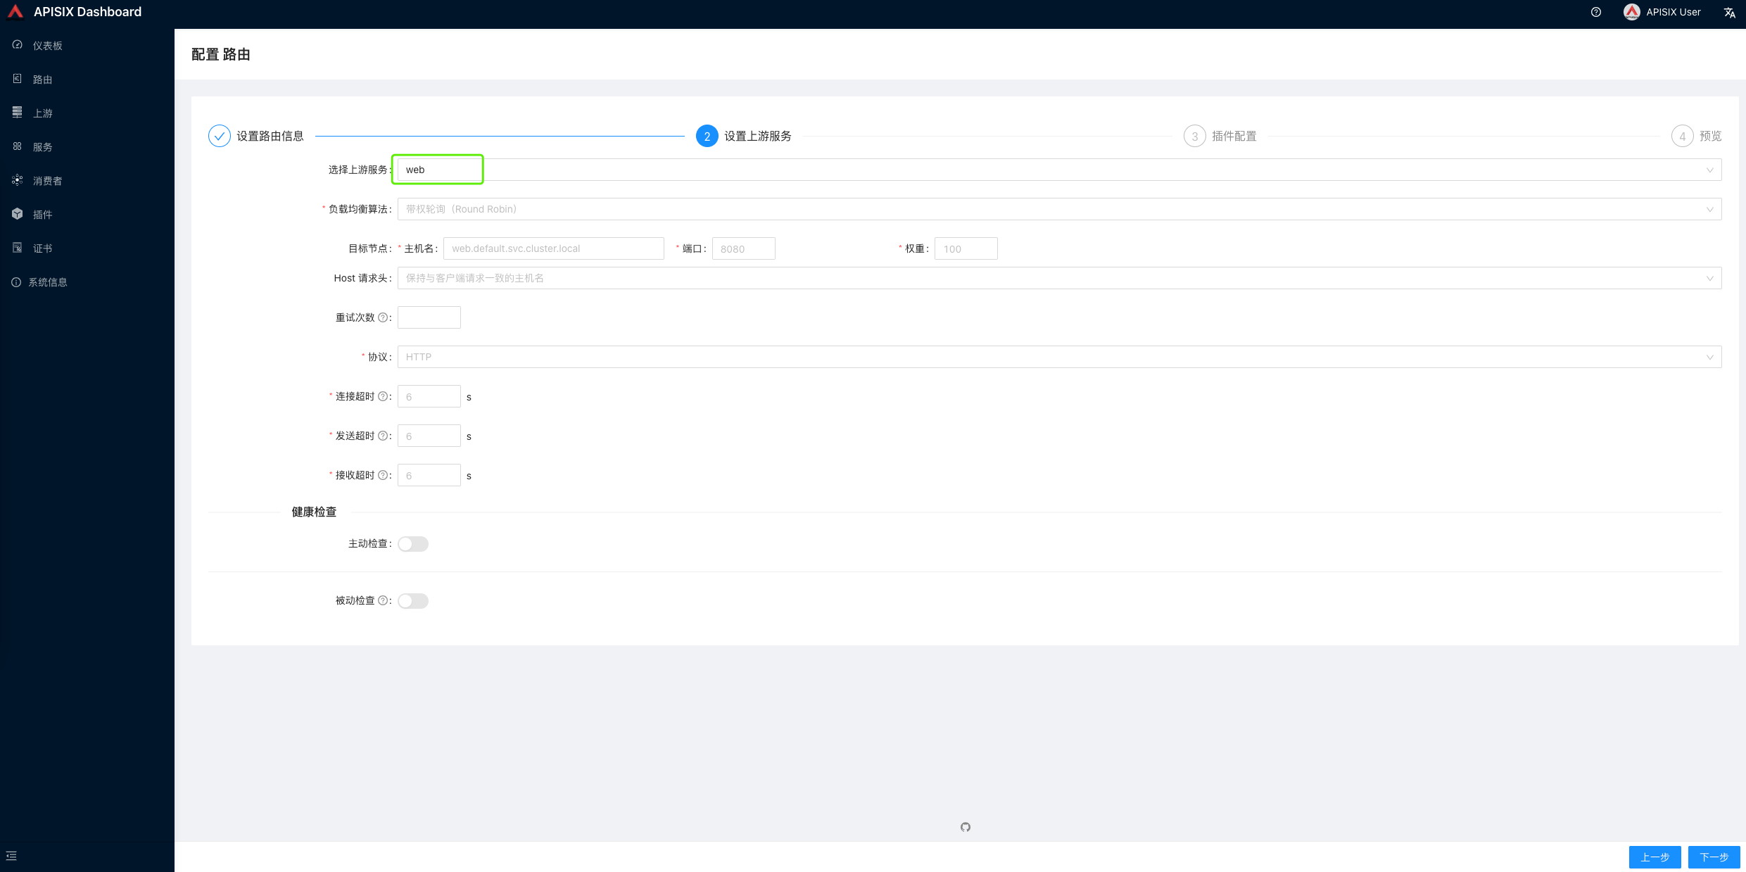Click the help question-mark icon in header

(x=1595, y=12)
